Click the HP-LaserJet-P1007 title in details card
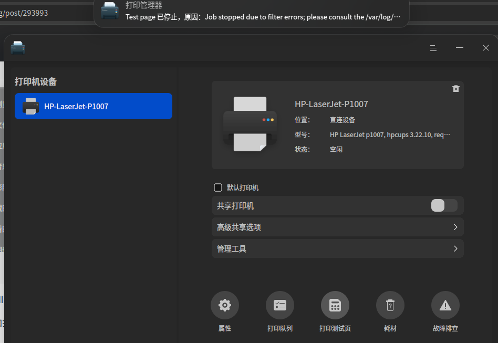The height and width of the screenshot is (343, 498). click(331, 104)
